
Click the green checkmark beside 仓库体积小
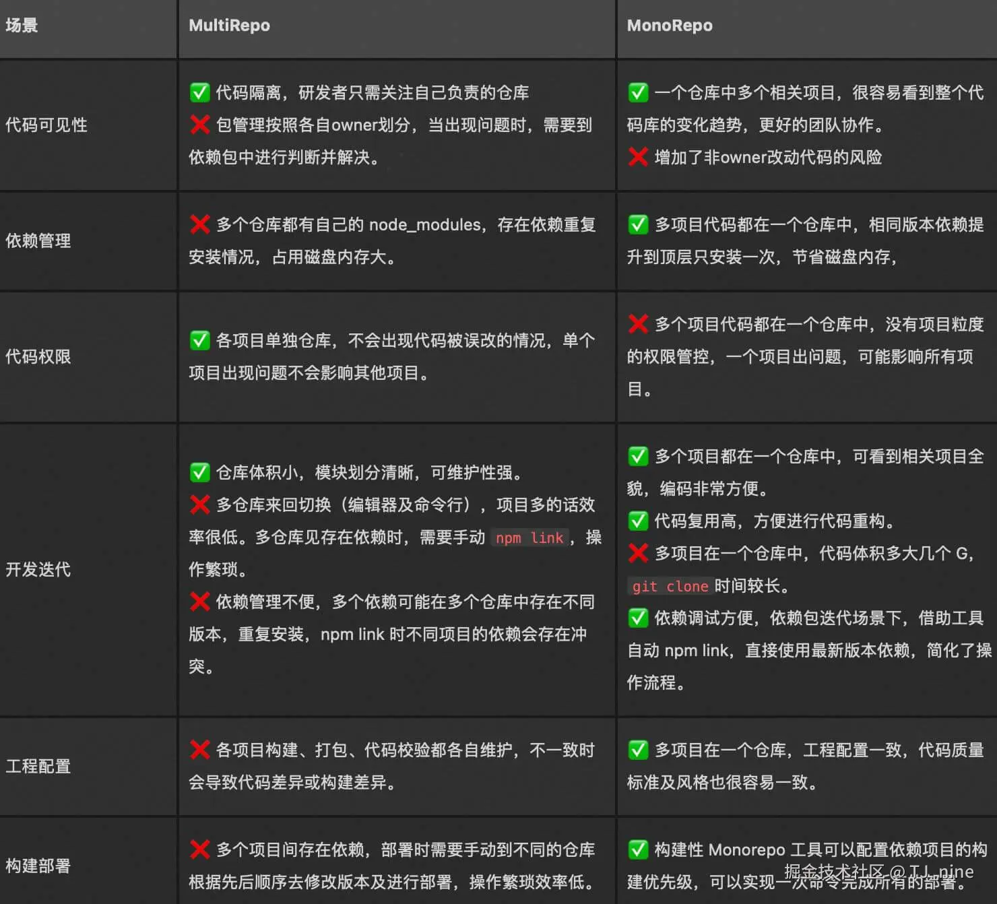click(199, 472)
